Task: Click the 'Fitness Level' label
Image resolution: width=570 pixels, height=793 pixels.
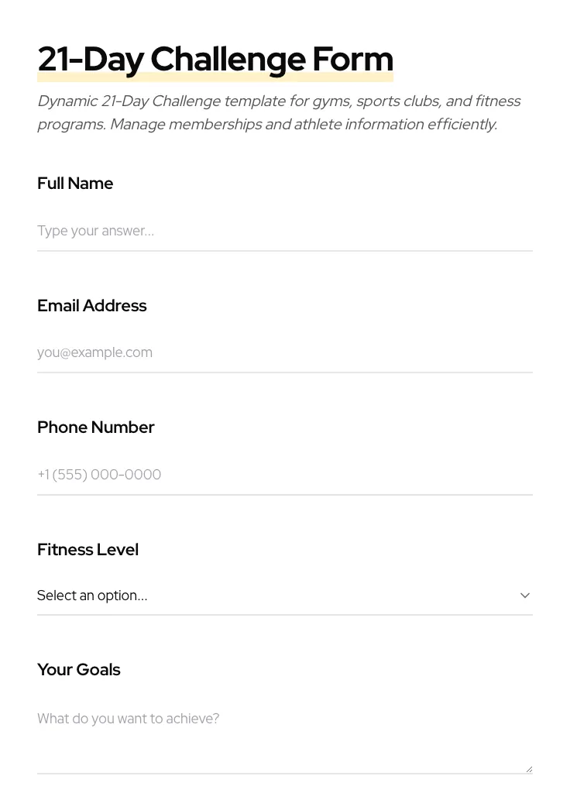Action: click(88, 550)
